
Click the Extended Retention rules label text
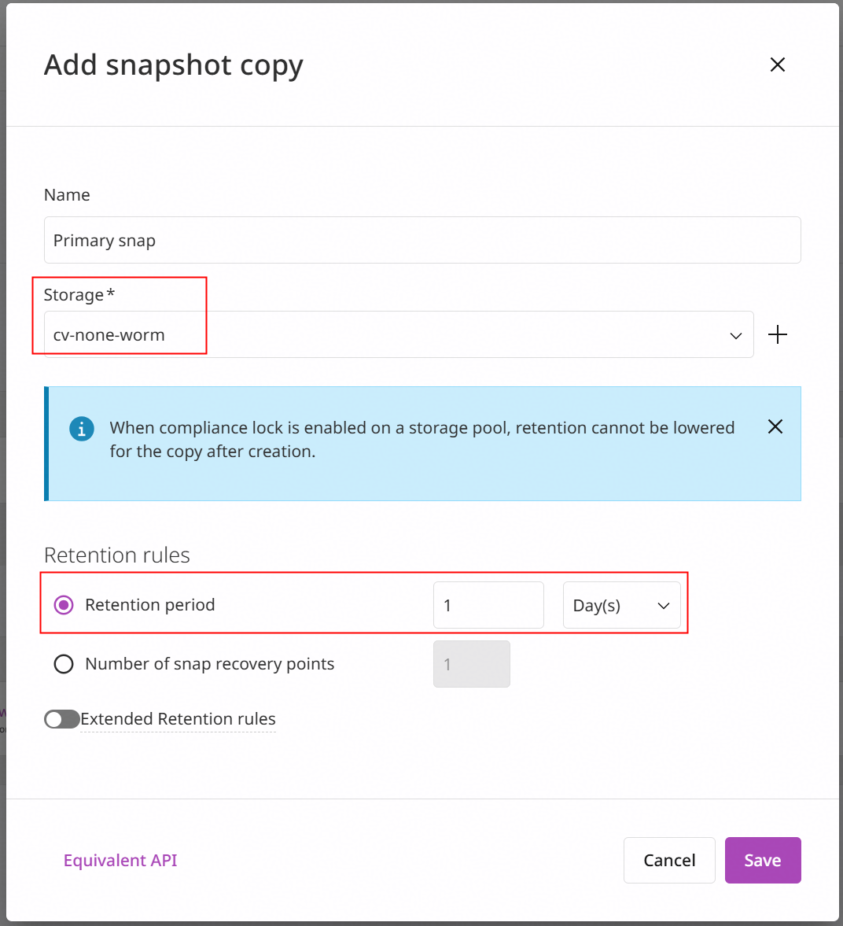pos(178,719)
